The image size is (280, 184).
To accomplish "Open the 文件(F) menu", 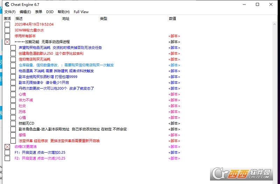I will (x=10, y=12).
